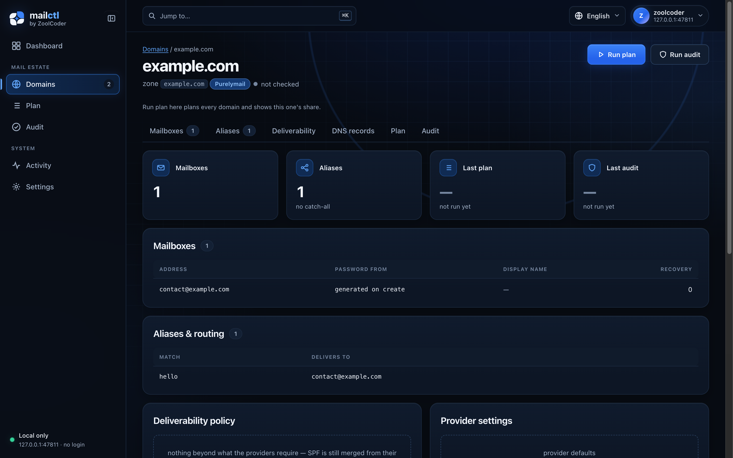Collapse the sidebar with panel icon
Viewport: 733px width, 458px height.
[111, 19]
